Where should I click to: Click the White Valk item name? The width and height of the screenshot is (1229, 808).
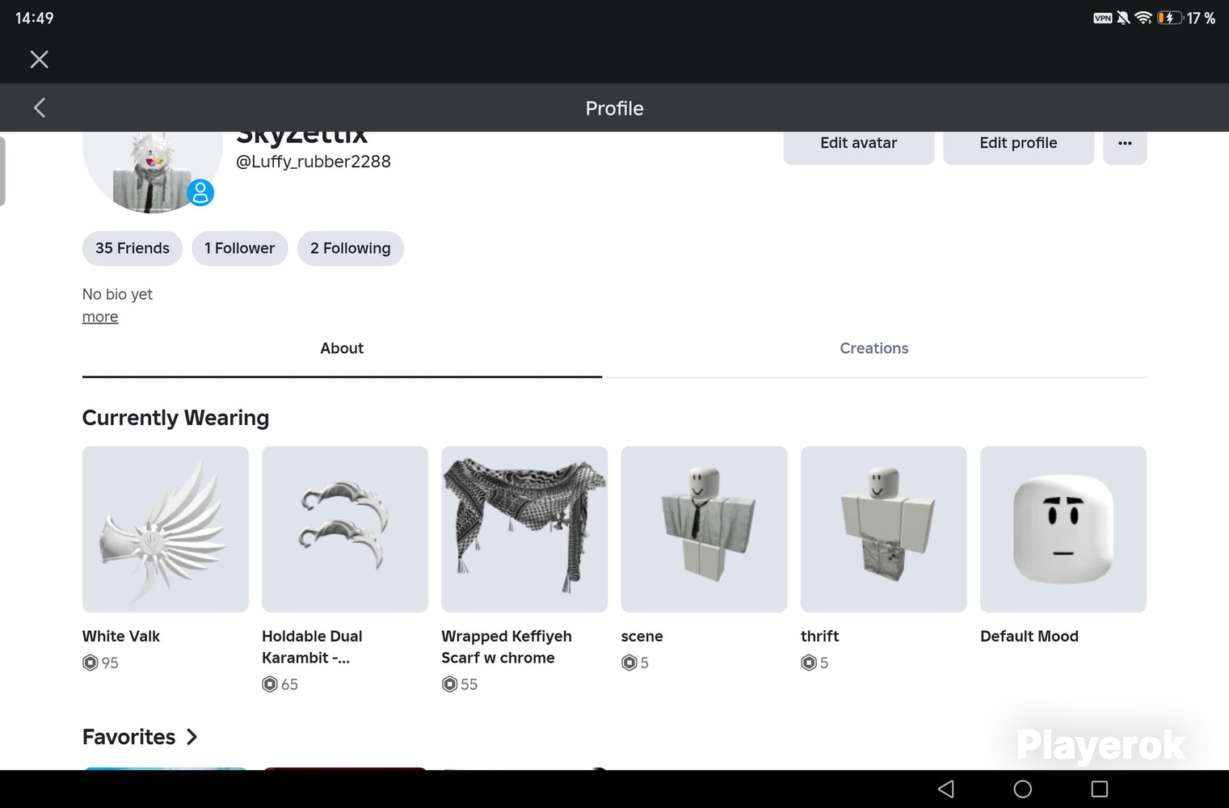(x=121, y=636)
